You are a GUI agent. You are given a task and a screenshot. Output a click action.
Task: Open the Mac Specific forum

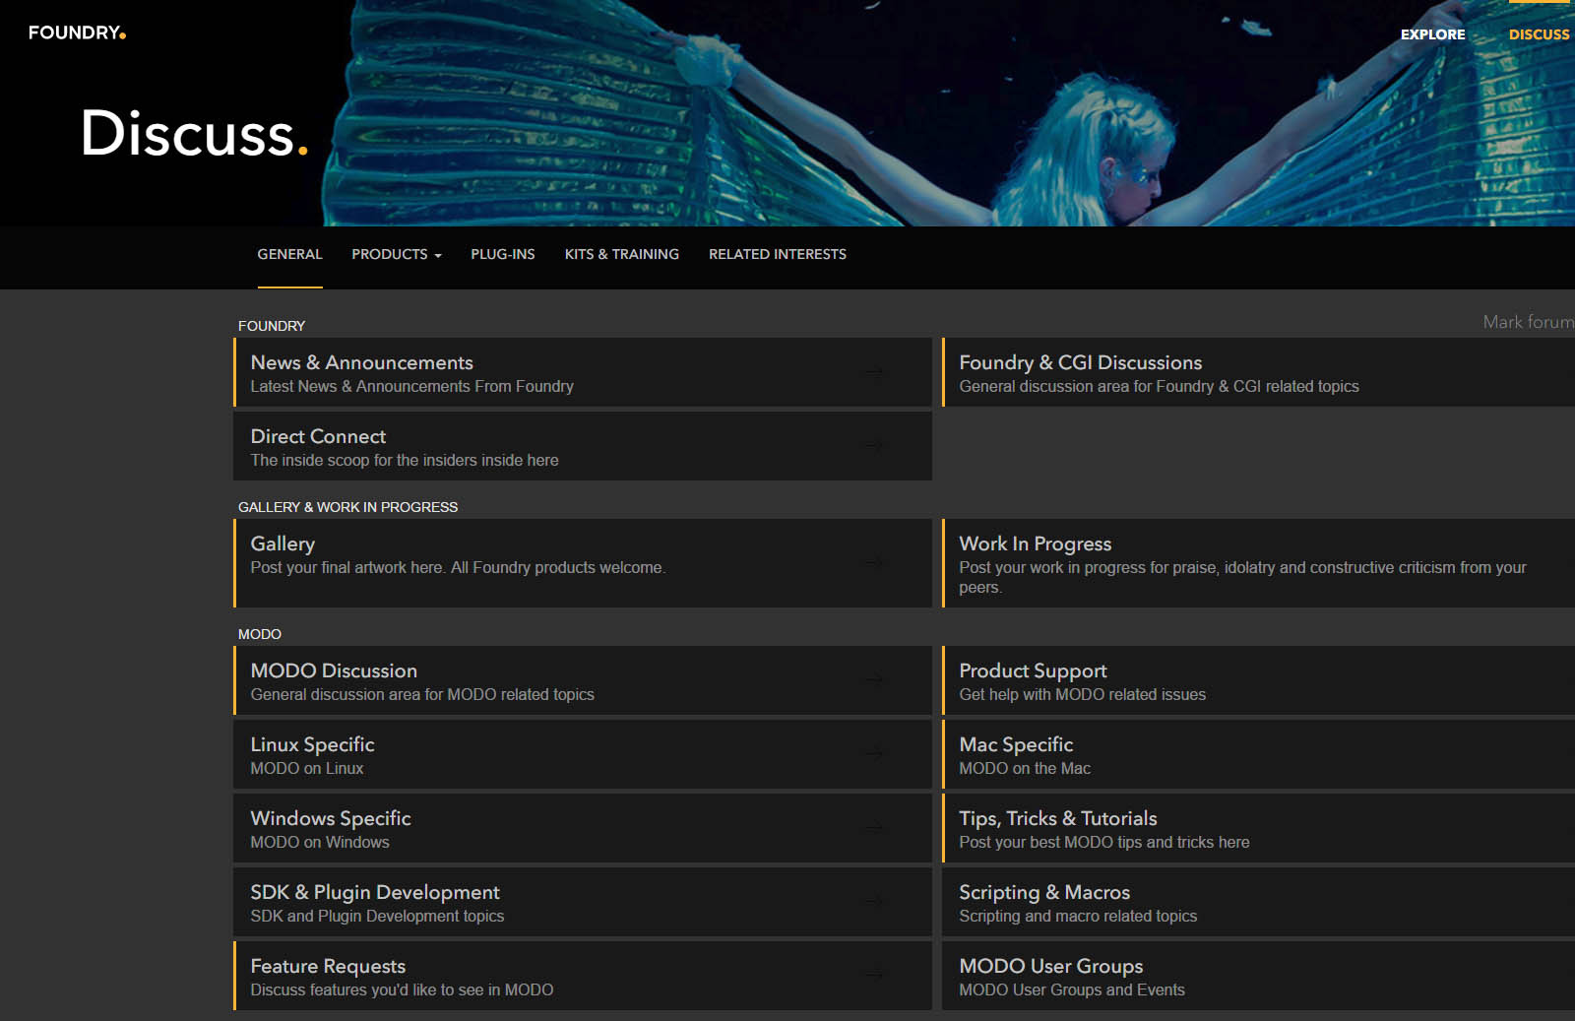[x=1016, y=744]
